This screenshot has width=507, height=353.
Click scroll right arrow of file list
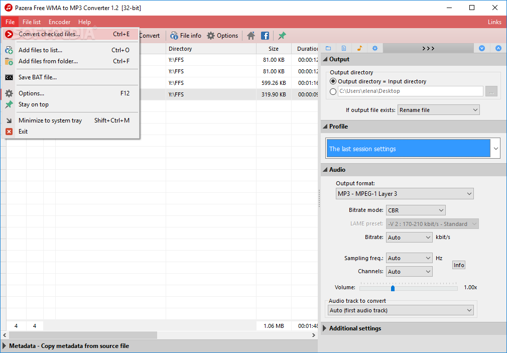[x=313, y=335]
